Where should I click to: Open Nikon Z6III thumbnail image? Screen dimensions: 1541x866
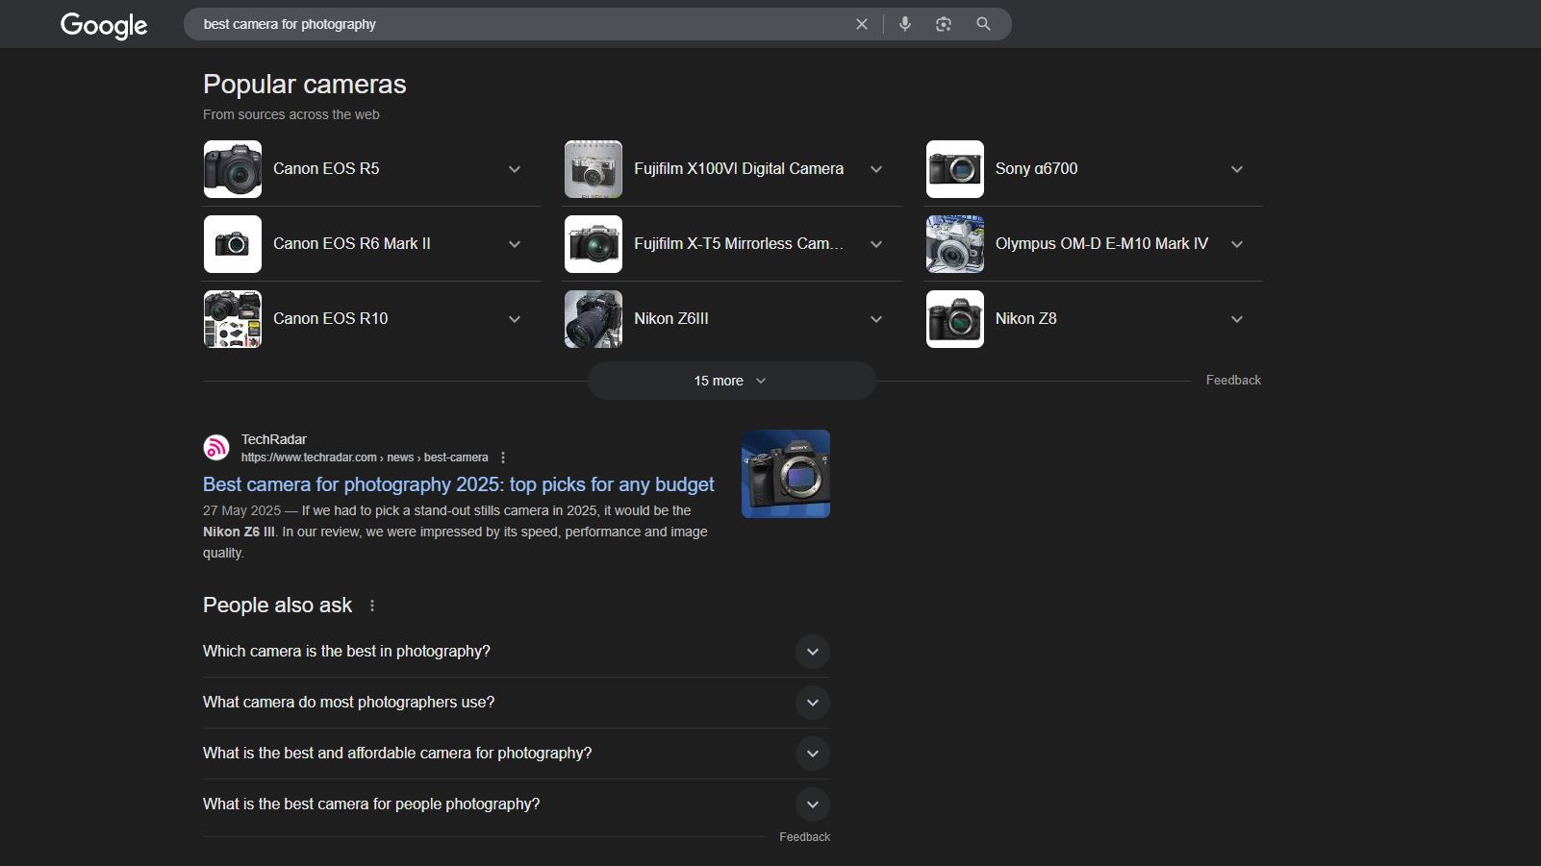[594, 319]
